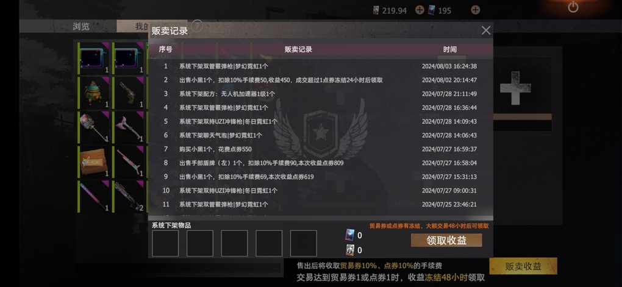The height and width of the screenshot is (287, 622).
Task: Select the first purple frame item thumbnail
Action: pos(95,58)
